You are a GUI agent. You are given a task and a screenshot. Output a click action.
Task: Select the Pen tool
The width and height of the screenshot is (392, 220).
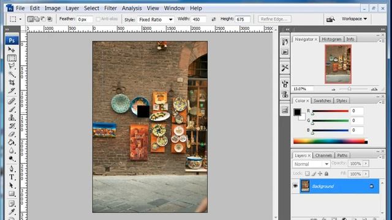coord(12,169)
